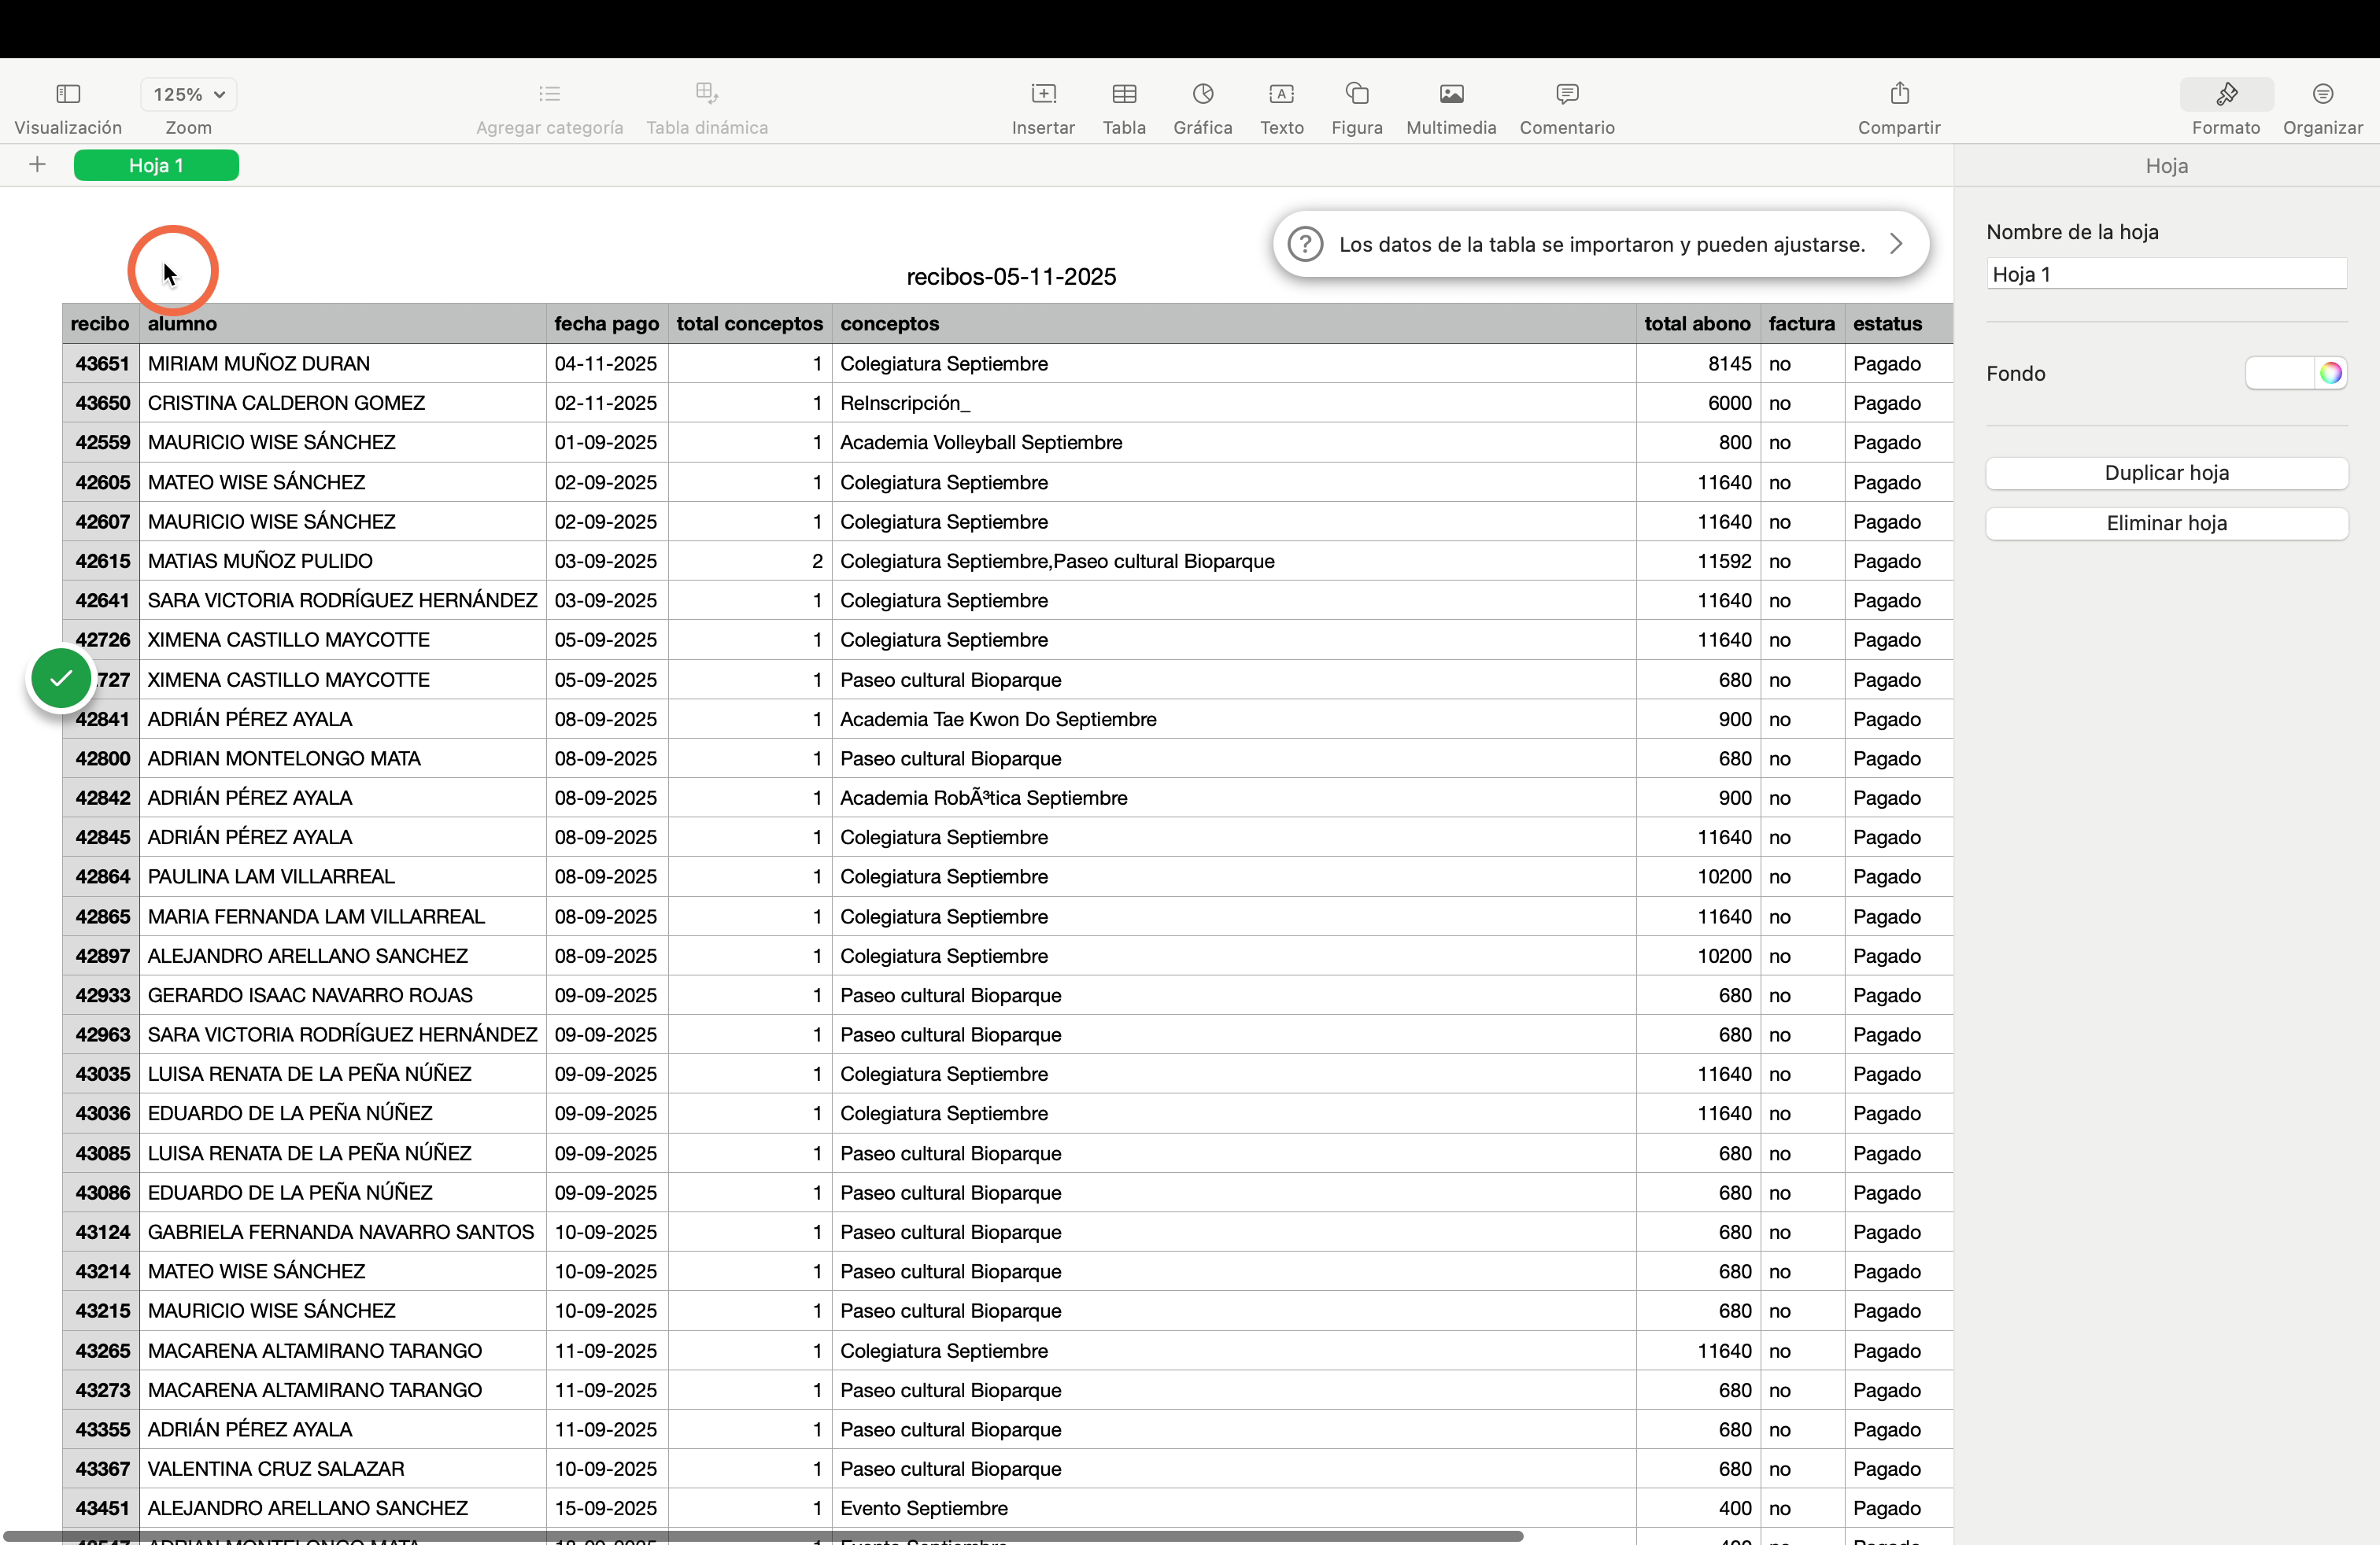Add a Comentario to the sheet
This screenshot has height=1545, width=2380.
point(1567,94)
